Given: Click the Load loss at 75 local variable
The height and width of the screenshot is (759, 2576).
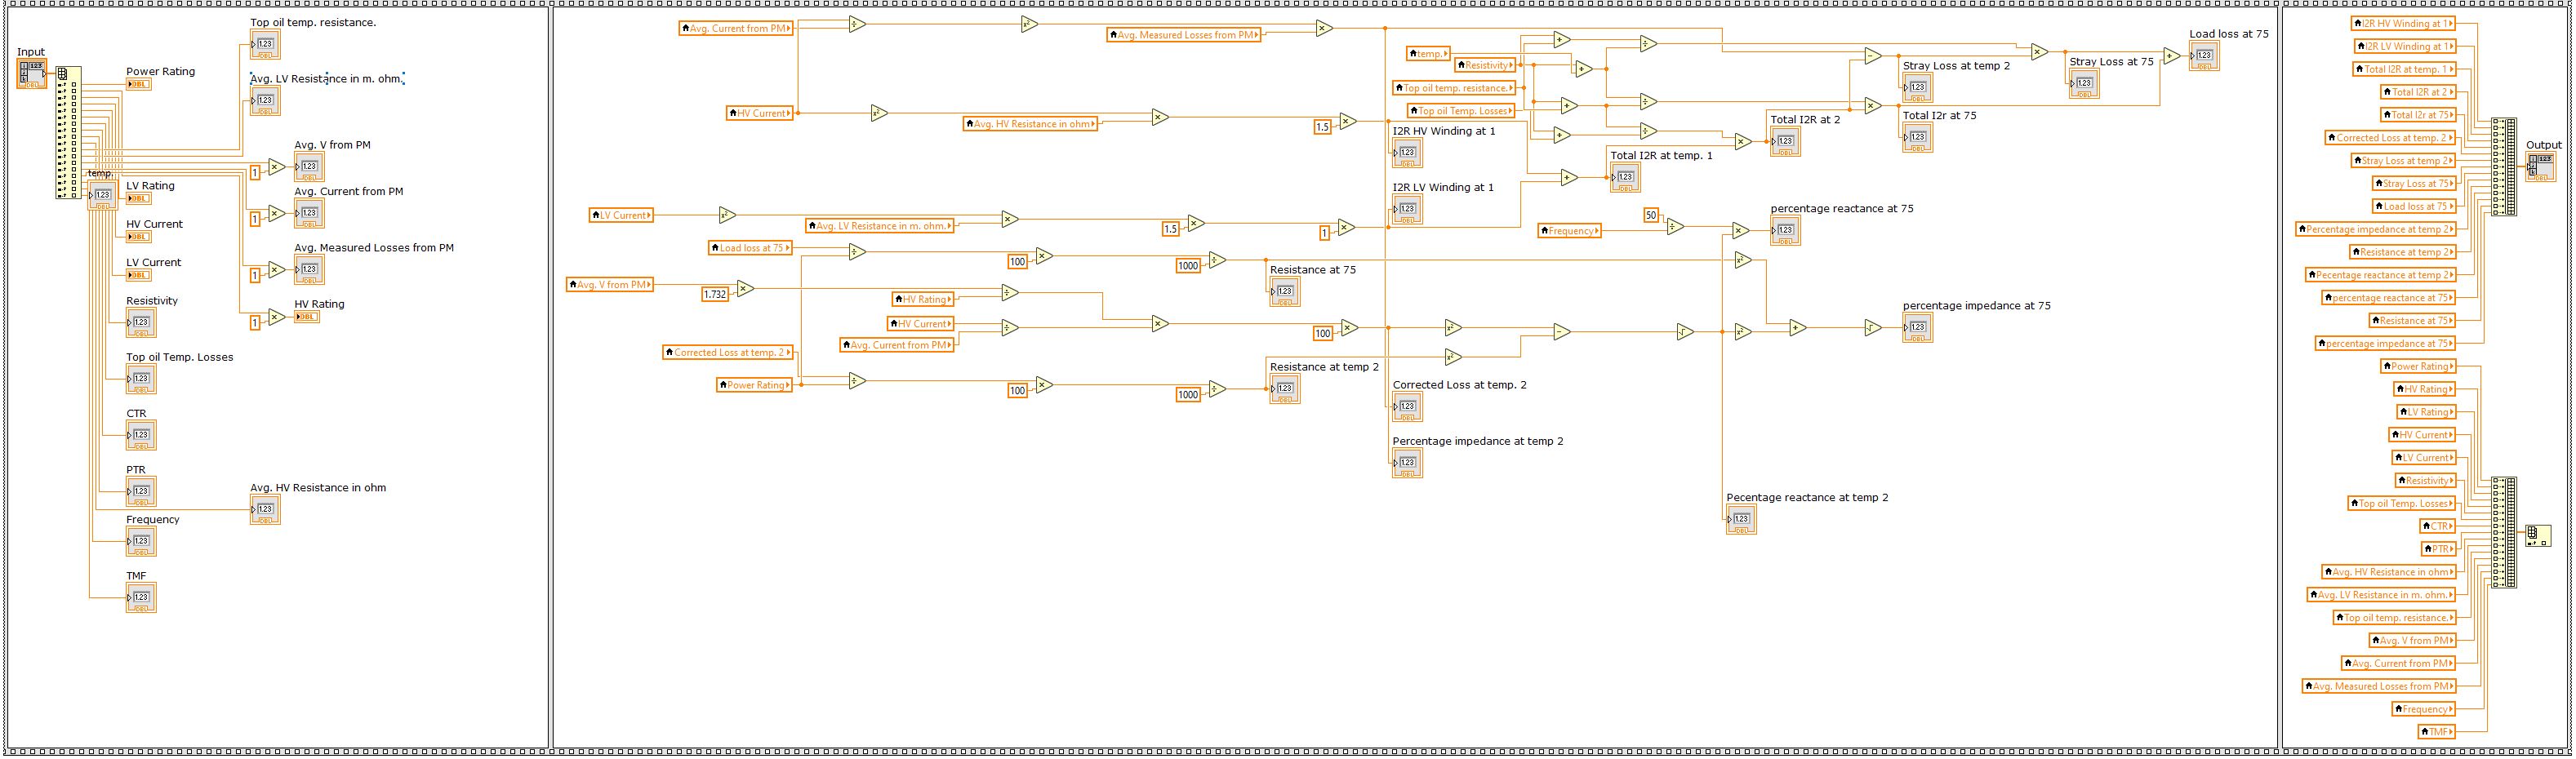Looking at the screenshot, I should 750,248.
